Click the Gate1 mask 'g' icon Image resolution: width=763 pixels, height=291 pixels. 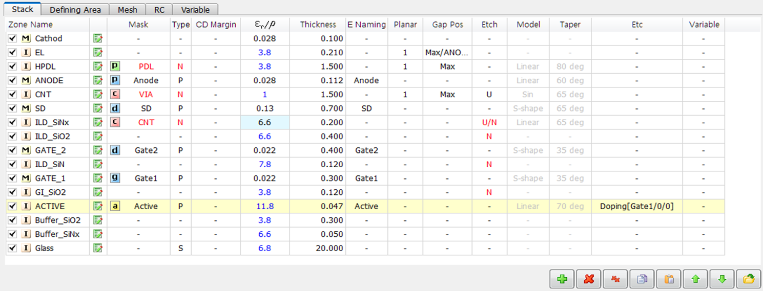pyautogui.click(x=115, y=178)
